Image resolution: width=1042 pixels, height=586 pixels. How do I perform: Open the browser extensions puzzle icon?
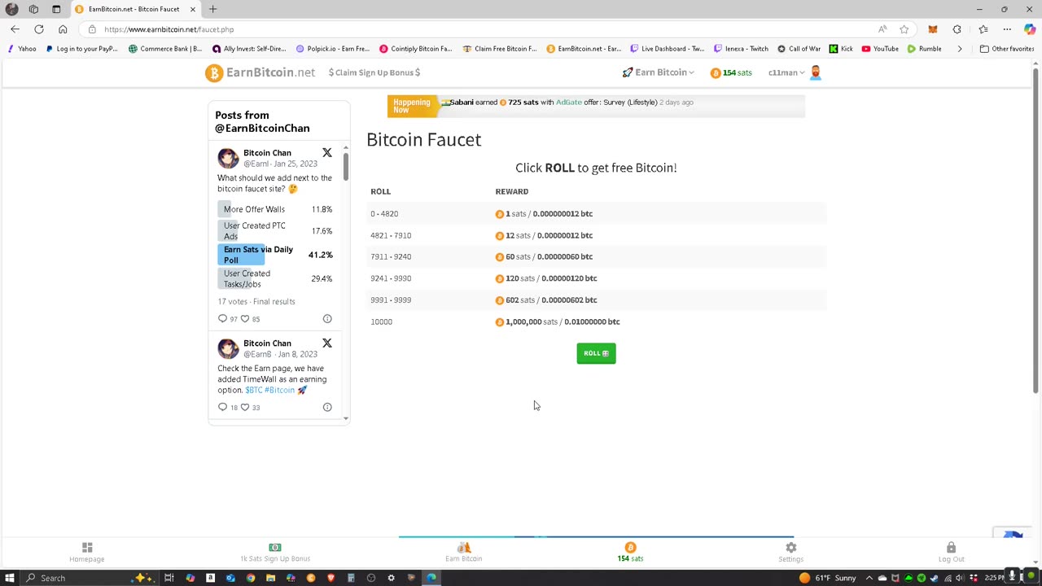click(x=957, y=29)
